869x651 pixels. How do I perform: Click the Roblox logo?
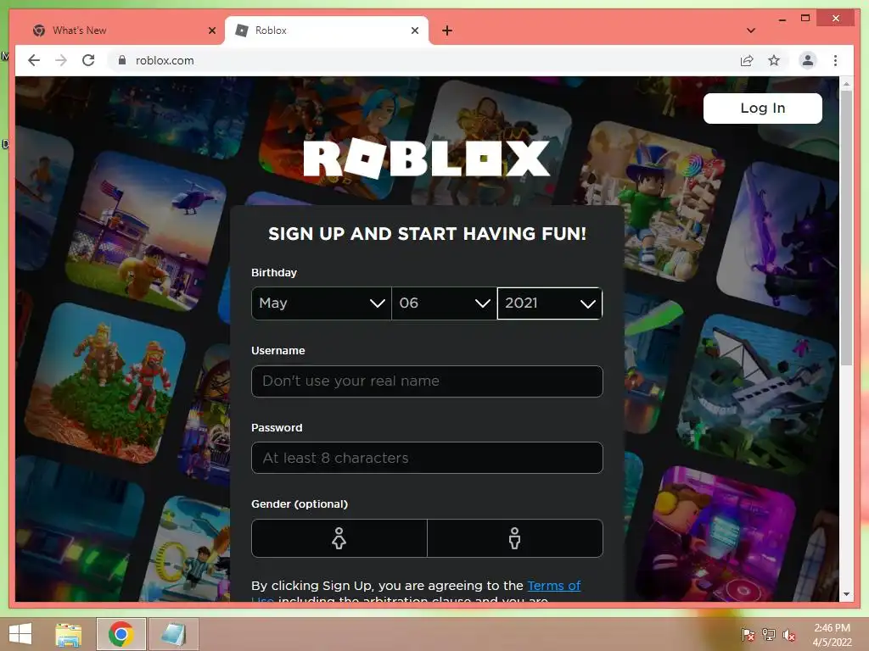pyautogui.click(x=426, y=159)
